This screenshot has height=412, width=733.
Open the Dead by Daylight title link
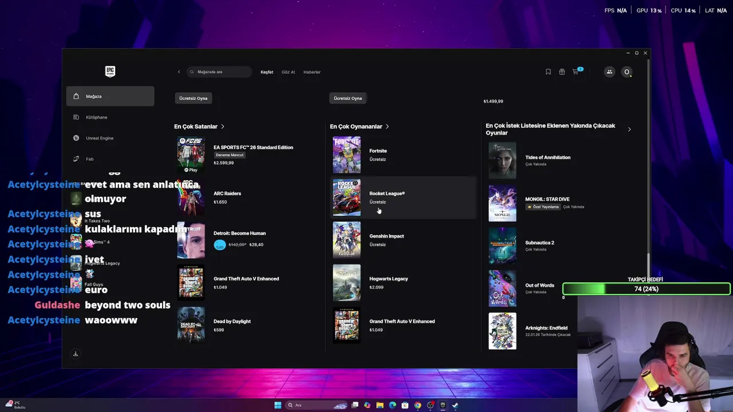click(232, 322)
